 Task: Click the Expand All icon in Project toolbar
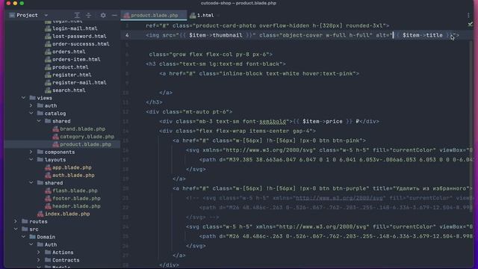tap(77, 15)
